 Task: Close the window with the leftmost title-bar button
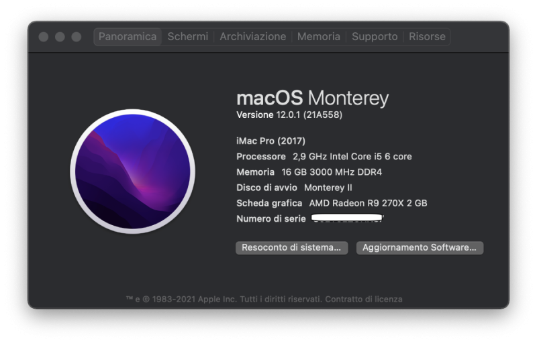point(44,37)
